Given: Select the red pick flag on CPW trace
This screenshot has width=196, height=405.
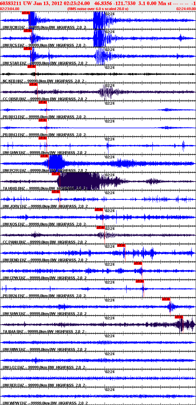Looking at the screenshot, I should tap(138, 263).
